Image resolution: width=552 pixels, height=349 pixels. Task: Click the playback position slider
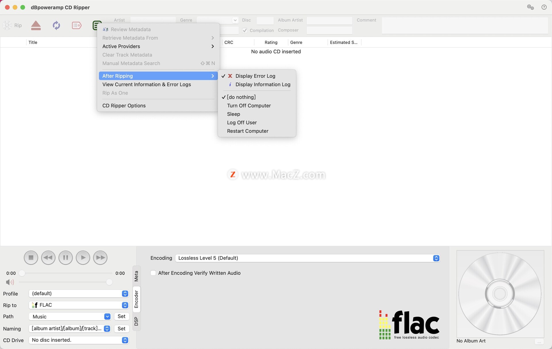tap(66, 273)
